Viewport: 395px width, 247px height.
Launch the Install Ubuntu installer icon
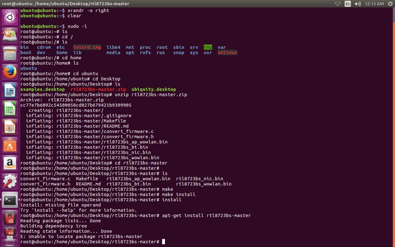click(10, 36)
